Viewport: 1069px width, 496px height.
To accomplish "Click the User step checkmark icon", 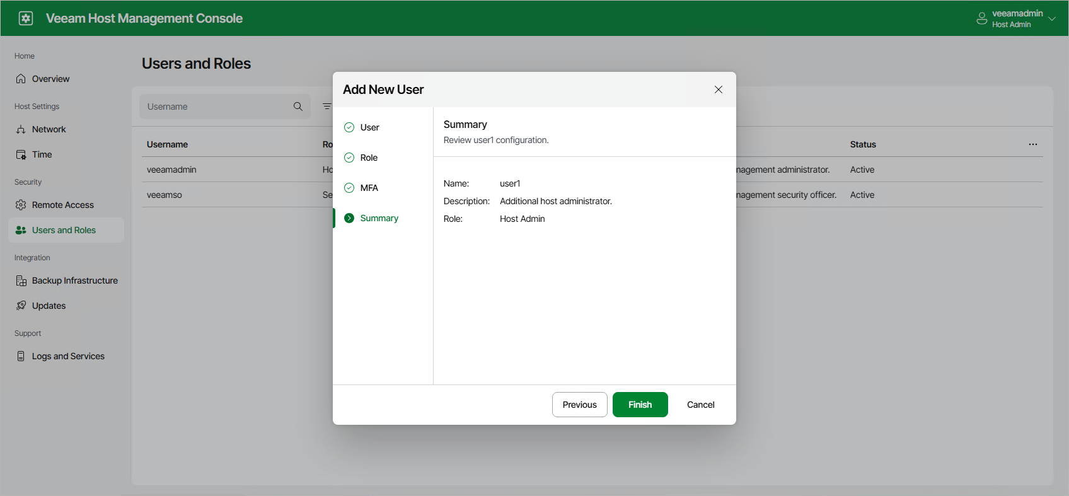I will pos(349,127).
